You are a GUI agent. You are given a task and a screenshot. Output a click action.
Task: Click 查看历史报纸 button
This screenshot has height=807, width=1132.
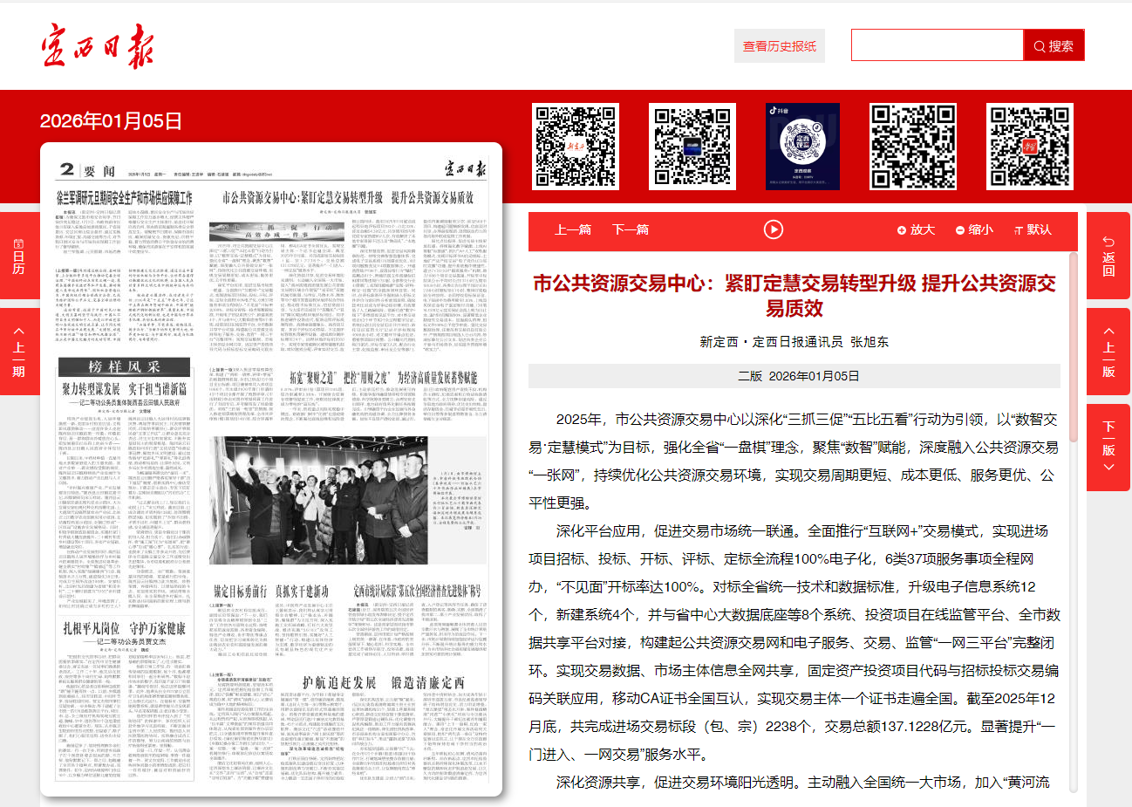coord(779,46)
